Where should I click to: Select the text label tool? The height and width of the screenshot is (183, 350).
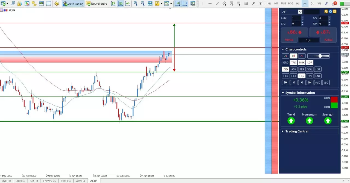tap(260, 4)
